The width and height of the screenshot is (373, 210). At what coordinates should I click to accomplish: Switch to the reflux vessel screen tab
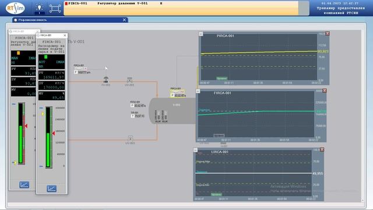click(x=70, y=20)
